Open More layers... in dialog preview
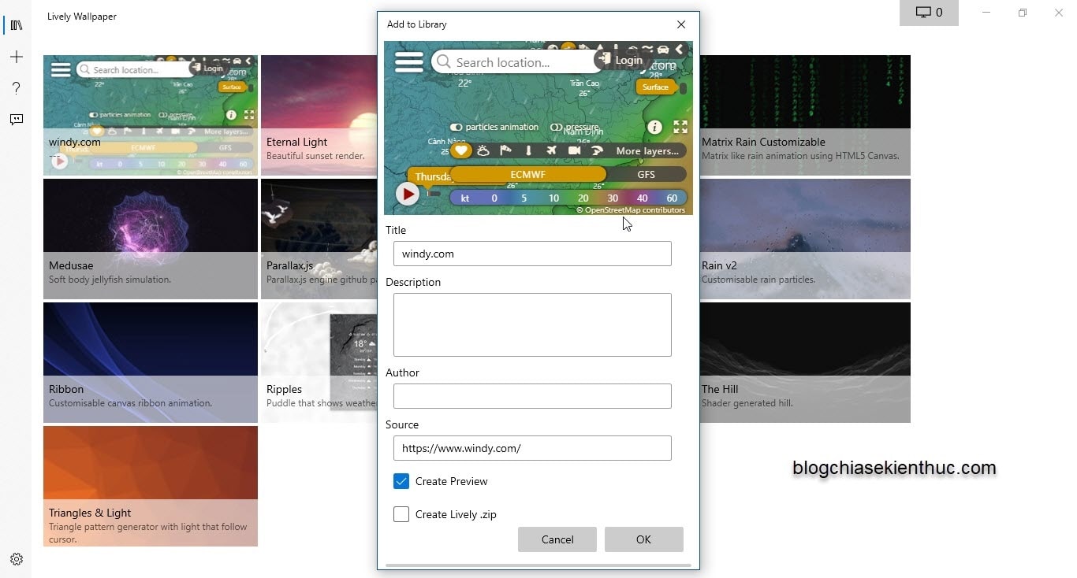Image resolution: width=1077 pixels, height=578 pixels. [647, 150]
